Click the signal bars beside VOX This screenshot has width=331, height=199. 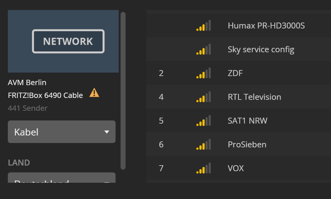click(203, 168)
